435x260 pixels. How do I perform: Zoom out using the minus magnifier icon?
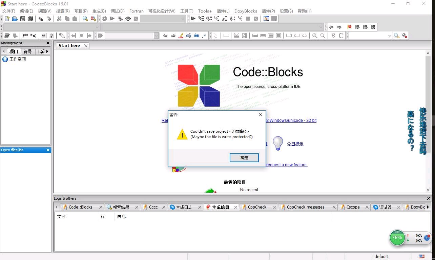pyautogui.click(x=323, y=36)
